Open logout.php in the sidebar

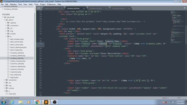tap(14, 77)
